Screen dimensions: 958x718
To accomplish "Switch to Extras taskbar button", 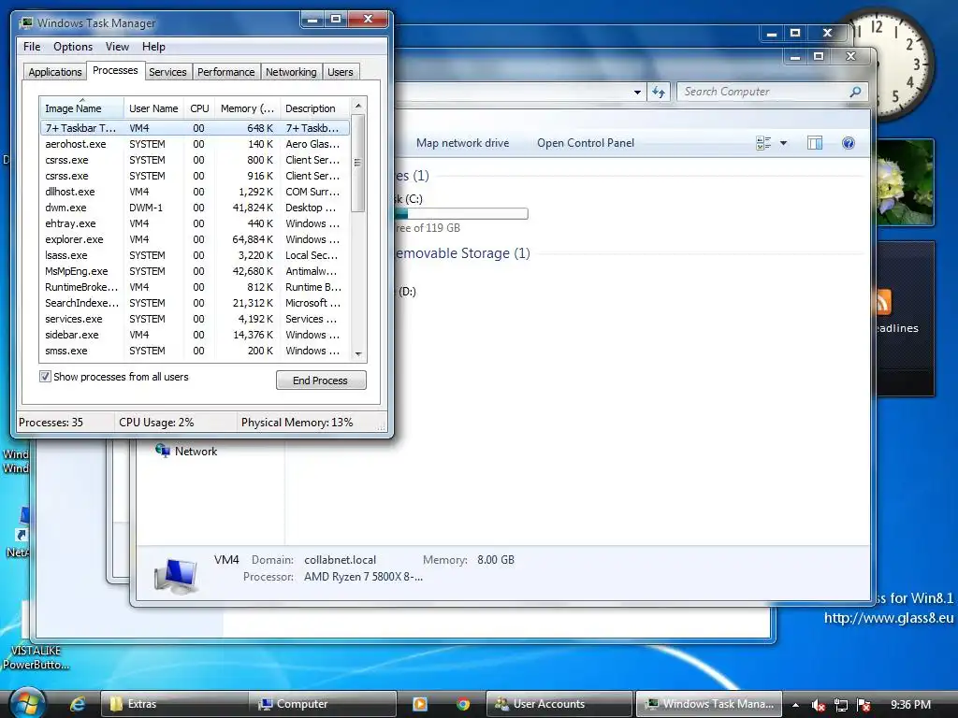I will (x=174, y=704).
